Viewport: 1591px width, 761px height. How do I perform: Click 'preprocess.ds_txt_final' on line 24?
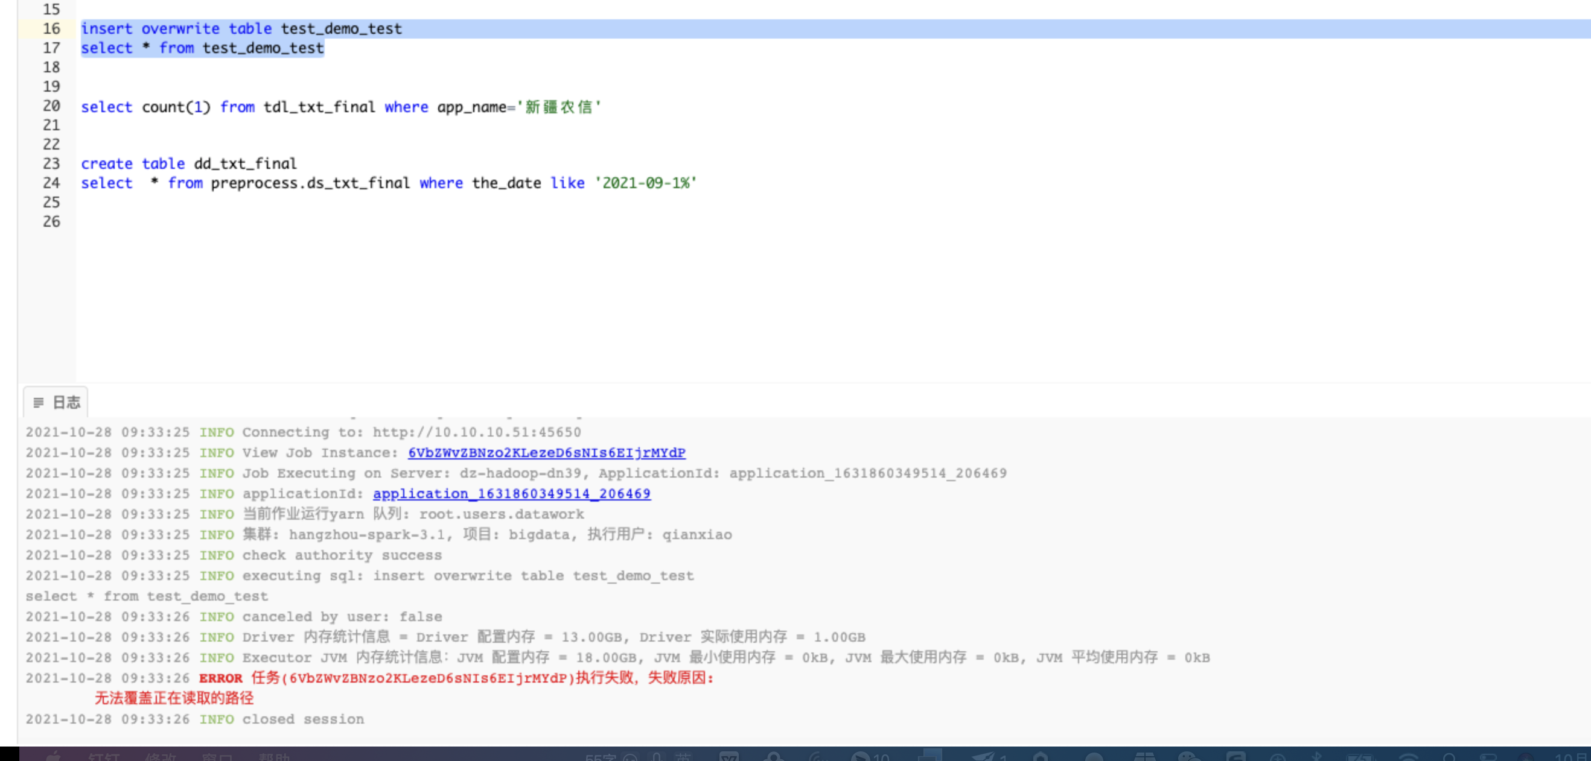(x=310, y=183)
